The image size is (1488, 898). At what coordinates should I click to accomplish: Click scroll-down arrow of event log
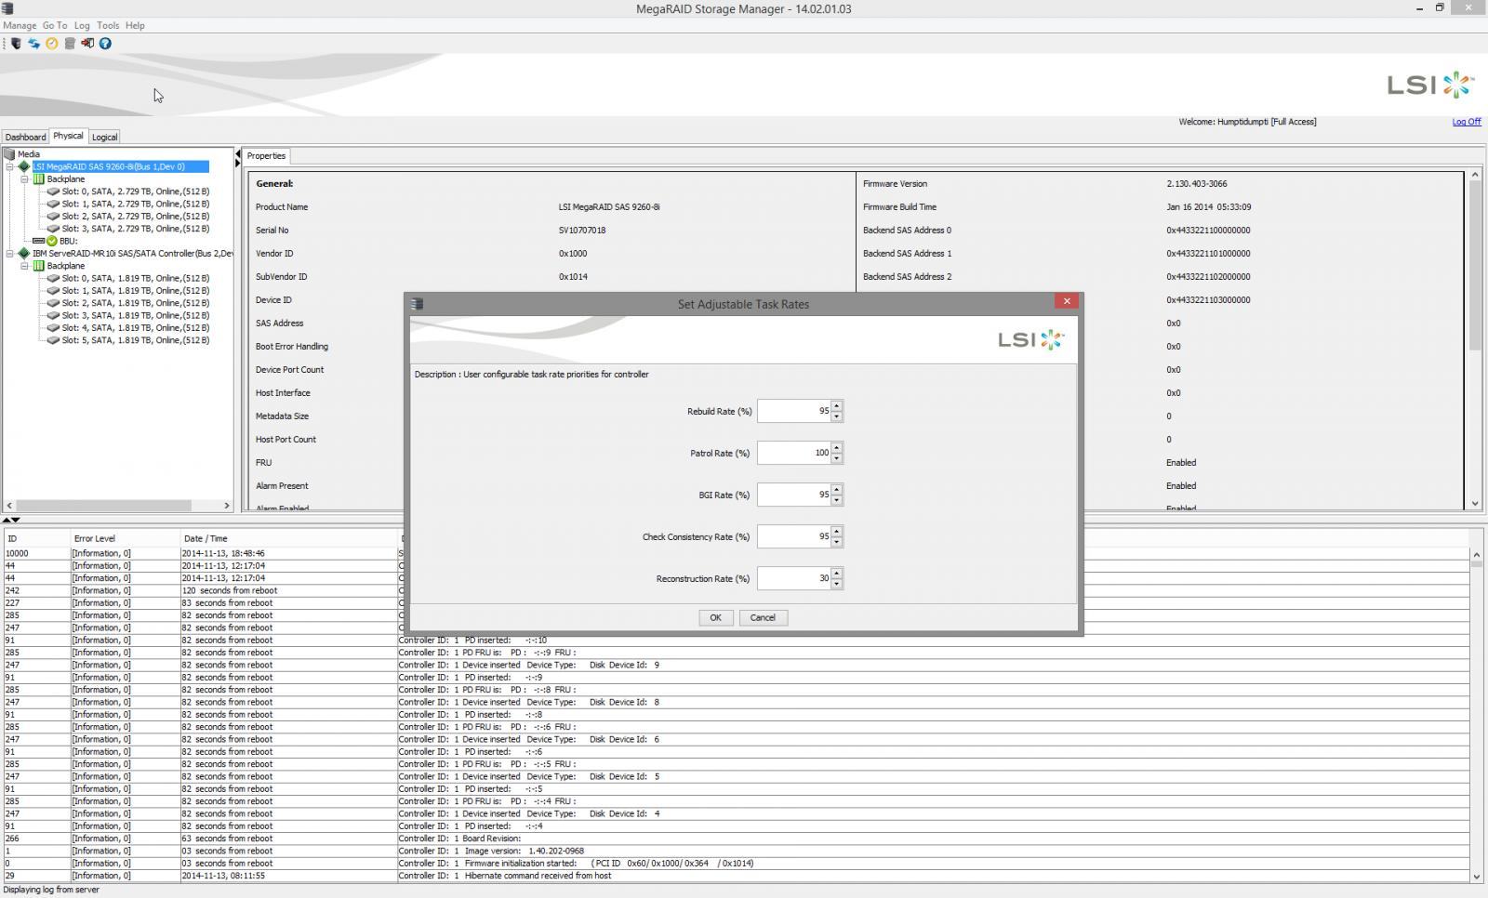(1476, 877)
